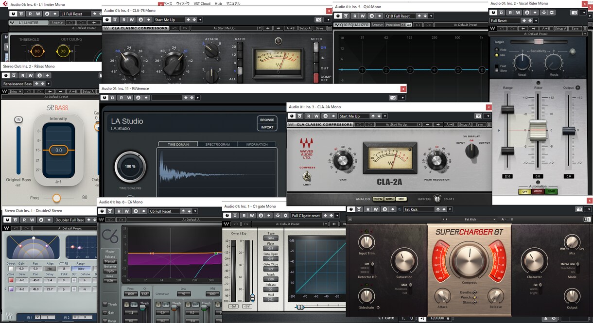The height and width of the screenshot is (323, 593).
Task: Bypass the Supercharger GT plugin with its power icon
Action: pyautogui.click(x=351, y=209)
